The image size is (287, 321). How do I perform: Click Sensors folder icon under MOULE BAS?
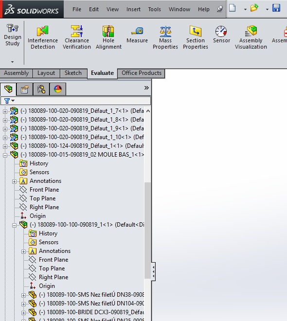(x=23, y=172)
